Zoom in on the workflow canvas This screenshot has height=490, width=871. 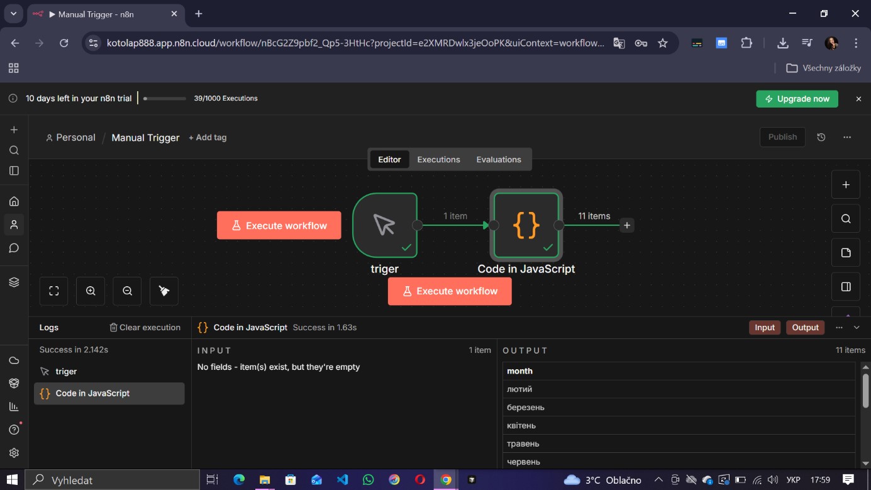pyautogui.click(x=91, y=291)
